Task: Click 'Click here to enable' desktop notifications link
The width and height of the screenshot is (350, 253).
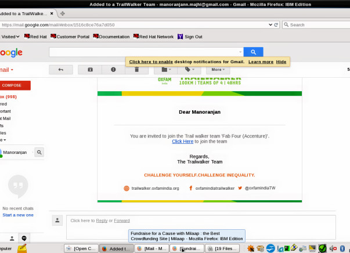Action: (x=151, y=62)
